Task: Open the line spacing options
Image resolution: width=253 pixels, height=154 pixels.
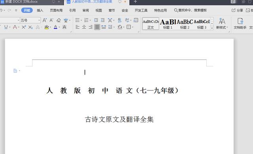Action: click(x=110, y=27)
